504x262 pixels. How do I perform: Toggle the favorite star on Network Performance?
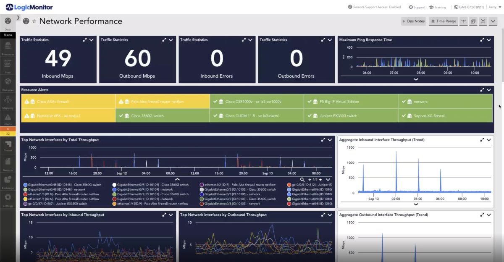click(33, 21)
